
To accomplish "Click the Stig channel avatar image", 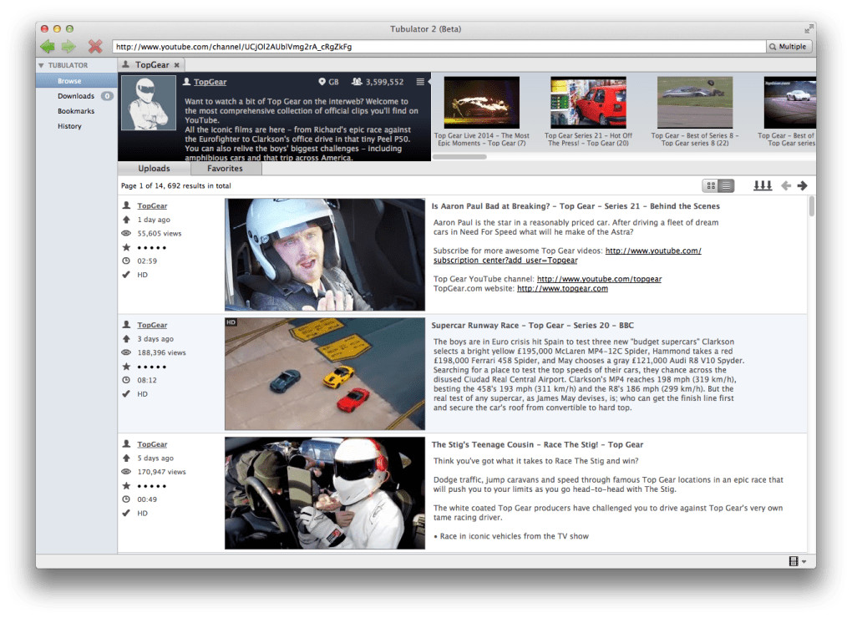I will 149,104.
